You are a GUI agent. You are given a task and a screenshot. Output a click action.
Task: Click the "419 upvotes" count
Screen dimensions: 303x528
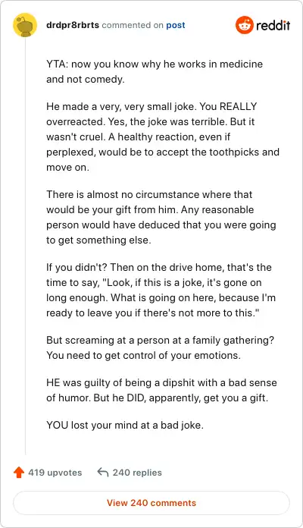[x=55, y=473]
